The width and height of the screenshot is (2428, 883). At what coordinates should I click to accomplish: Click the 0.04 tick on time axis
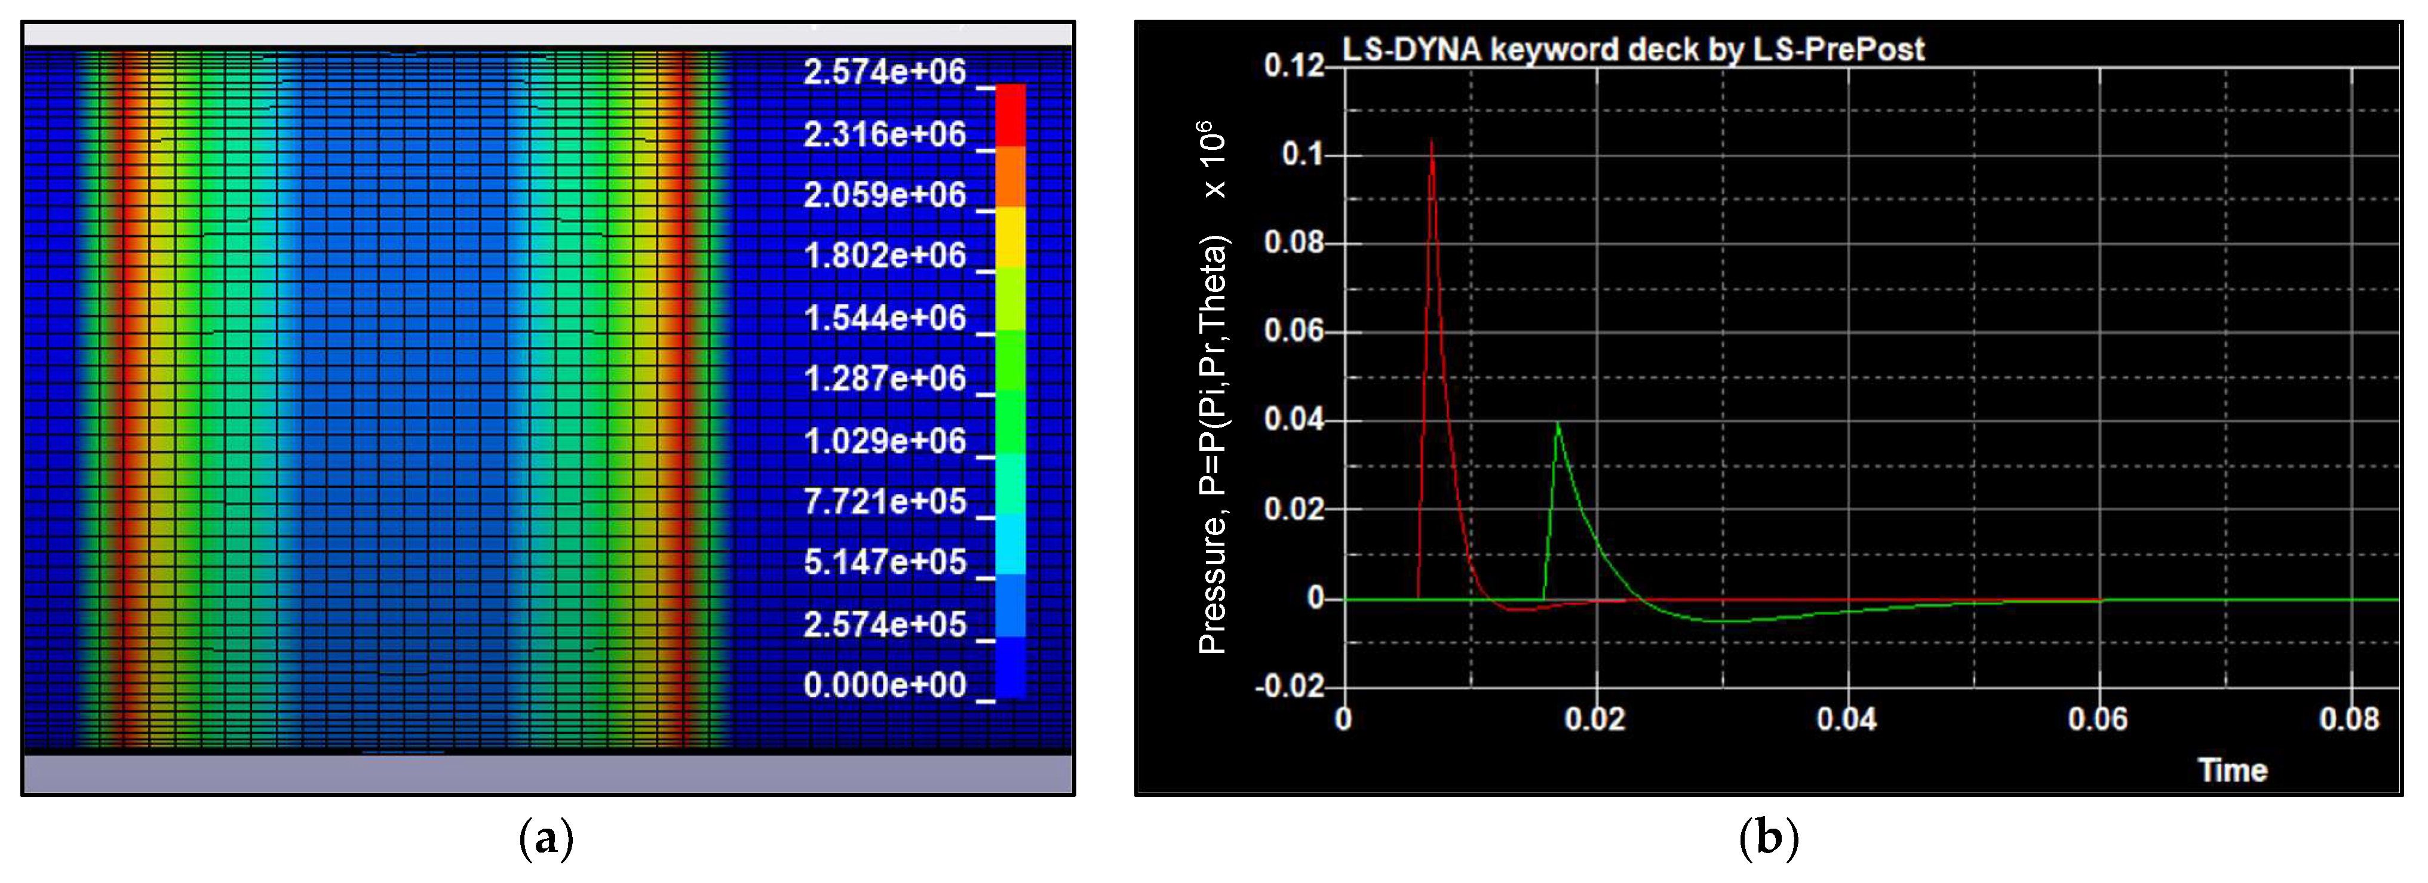pos(1846,719)
